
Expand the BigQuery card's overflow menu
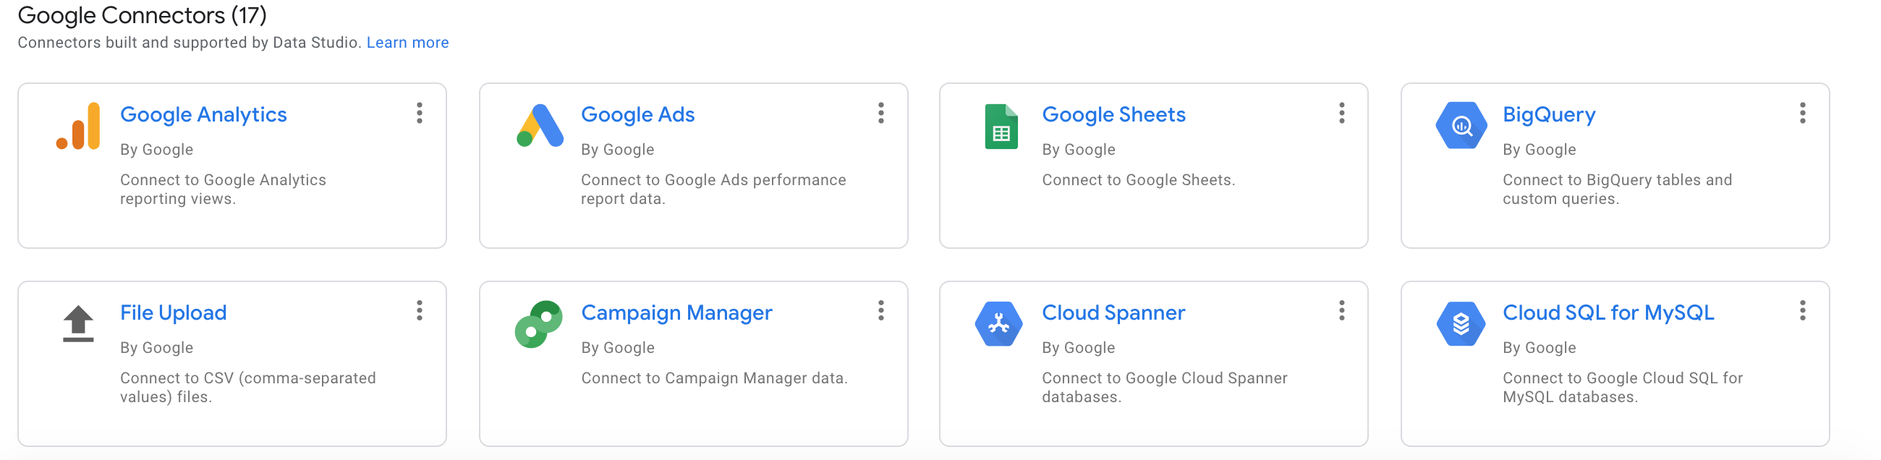point(1803,113)
